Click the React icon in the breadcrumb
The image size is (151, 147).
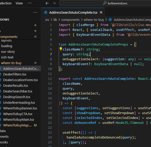(110, 20)
